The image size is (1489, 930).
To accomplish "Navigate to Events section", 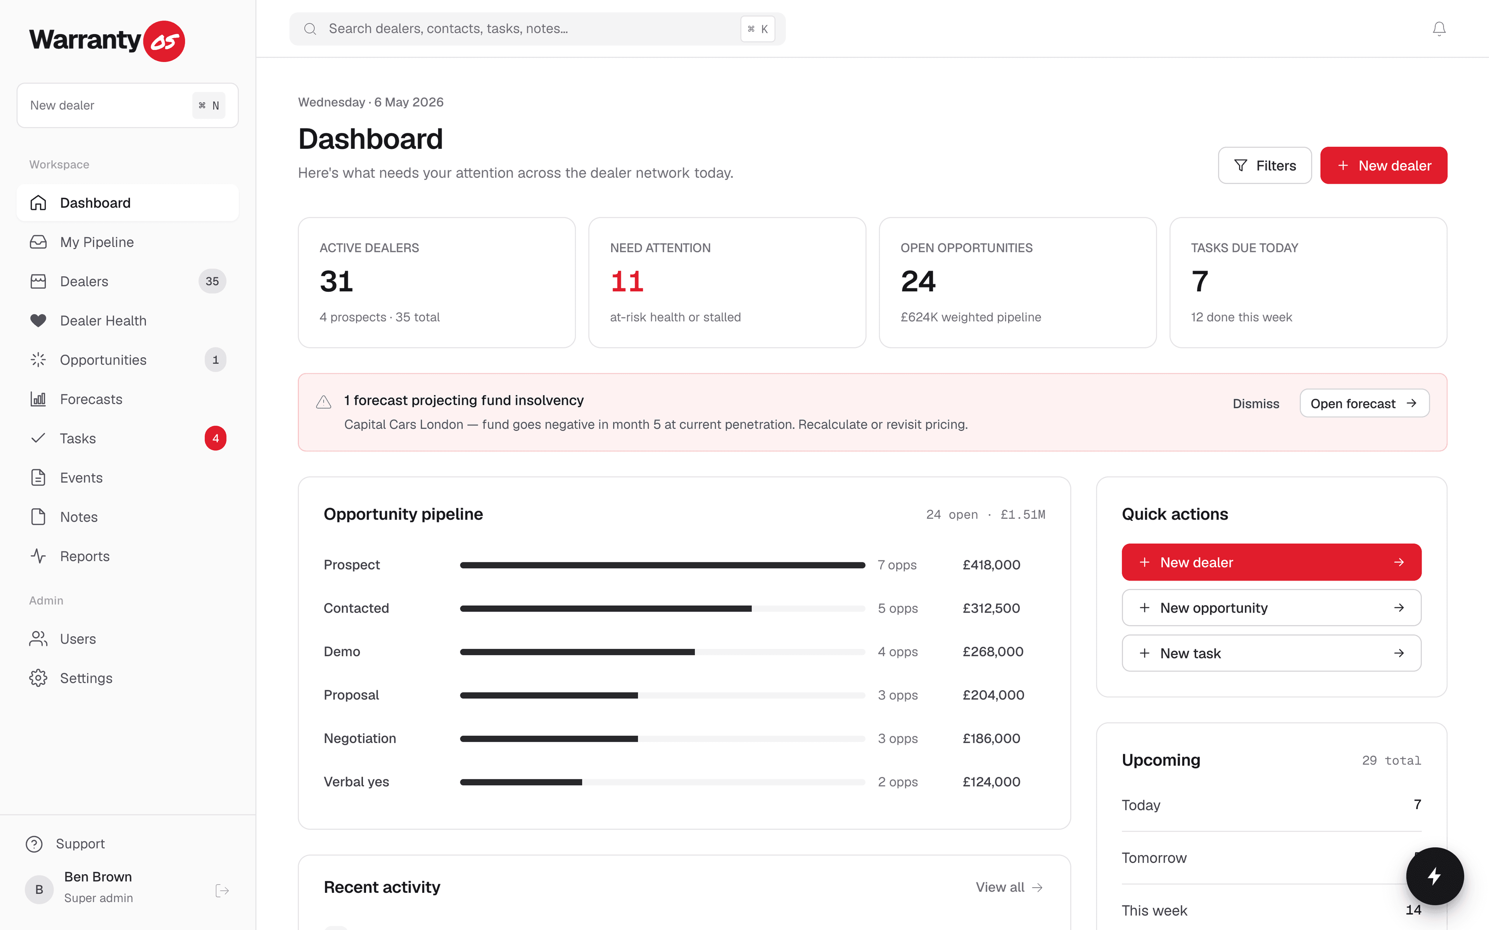I will (x=127, y=477).
